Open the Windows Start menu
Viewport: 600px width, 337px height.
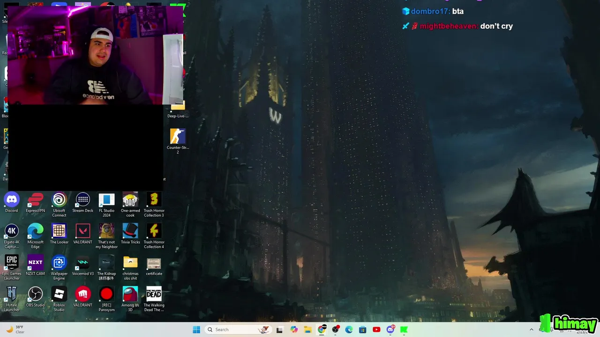click(196, 330)
